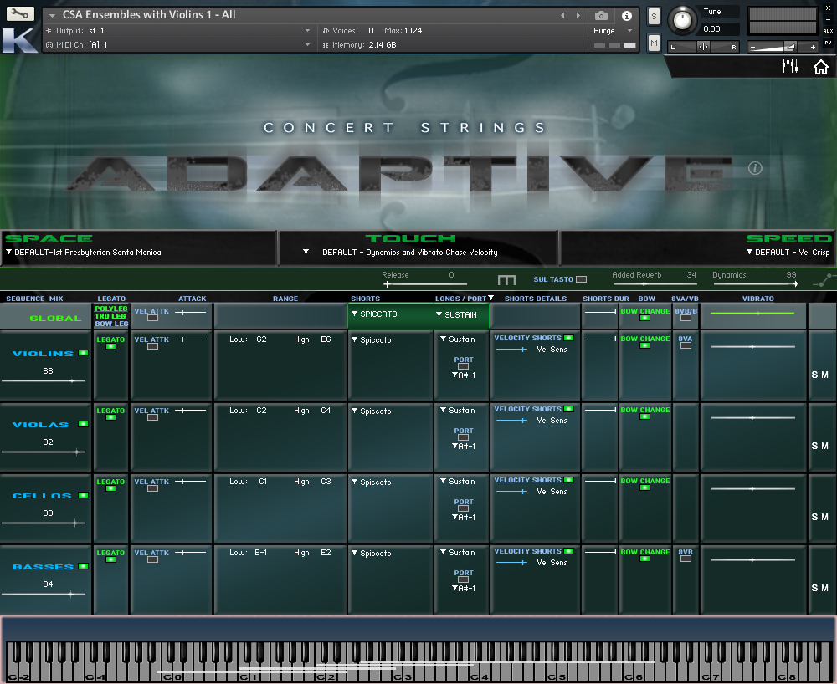Select POLYLEG legato mode
The image size is (837, 684).
tap(111, 309)
